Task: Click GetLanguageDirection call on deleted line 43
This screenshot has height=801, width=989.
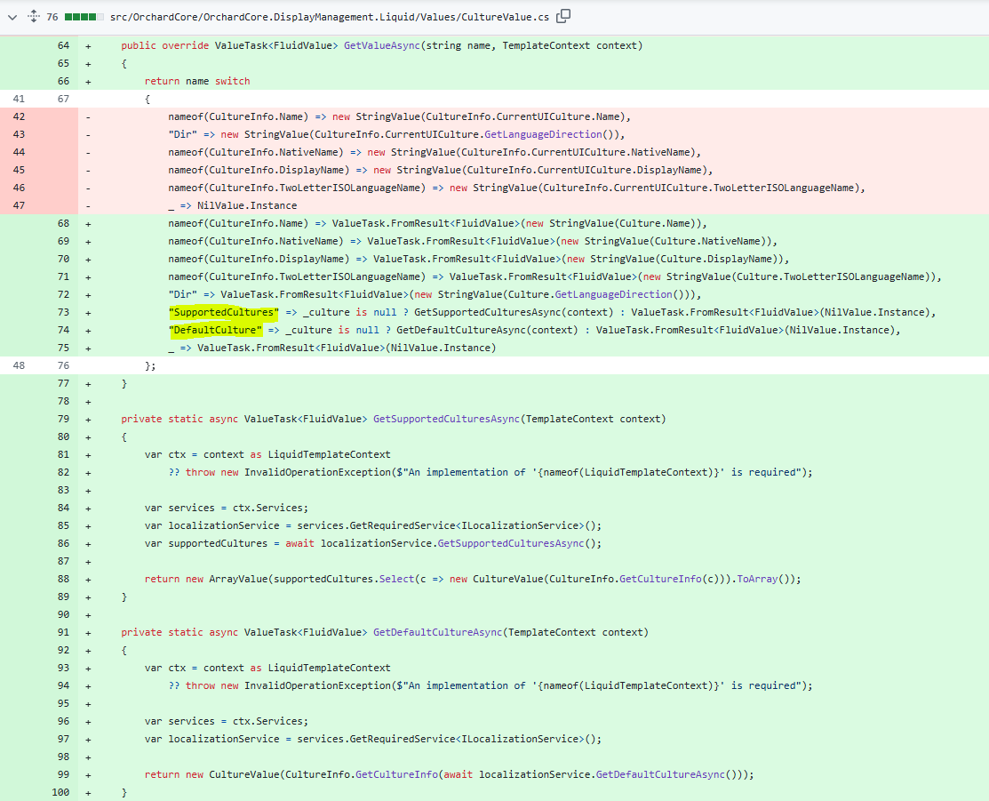Action: (543, 134)
